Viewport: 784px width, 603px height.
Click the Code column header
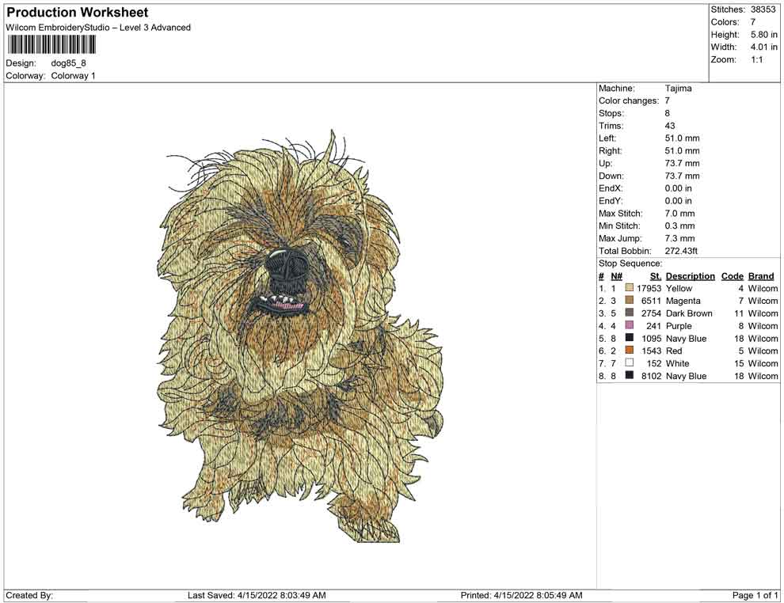pos(732,276)
